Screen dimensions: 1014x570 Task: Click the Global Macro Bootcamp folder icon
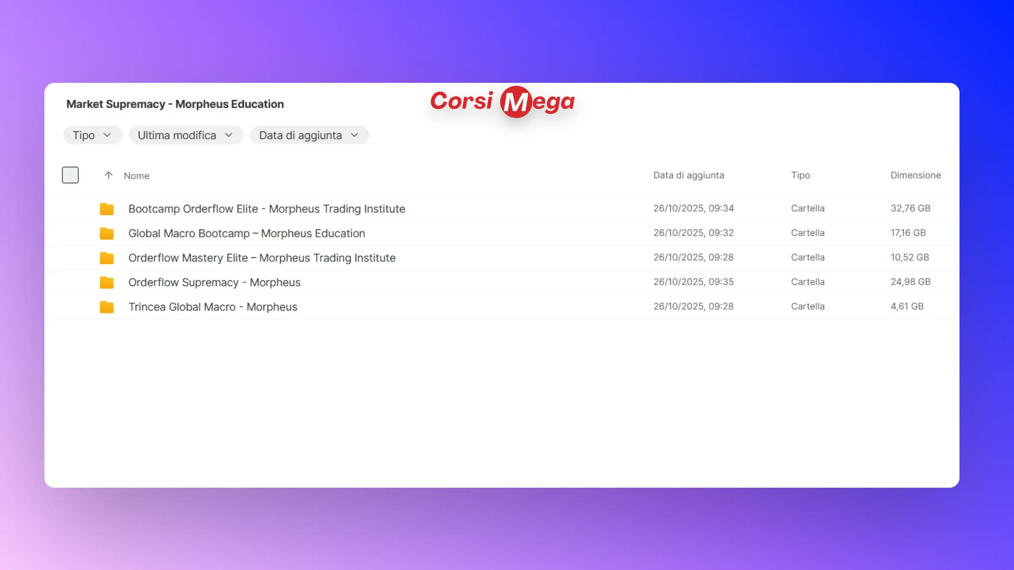[106, 233]
